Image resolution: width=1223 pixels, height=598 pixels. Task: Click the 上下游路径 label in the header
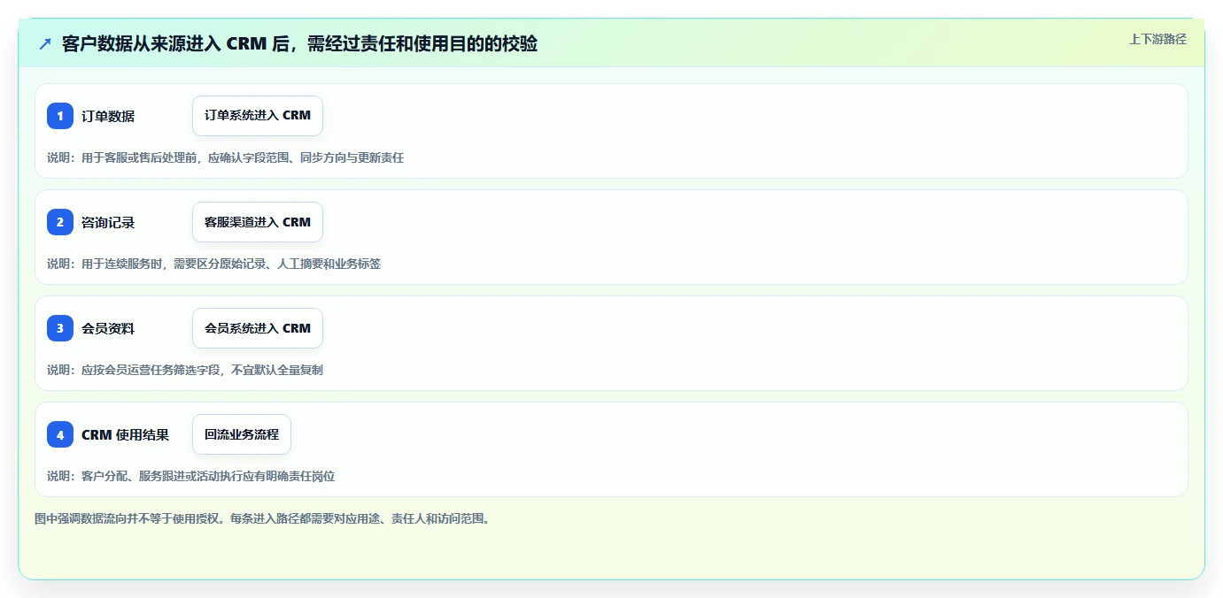1157,39
